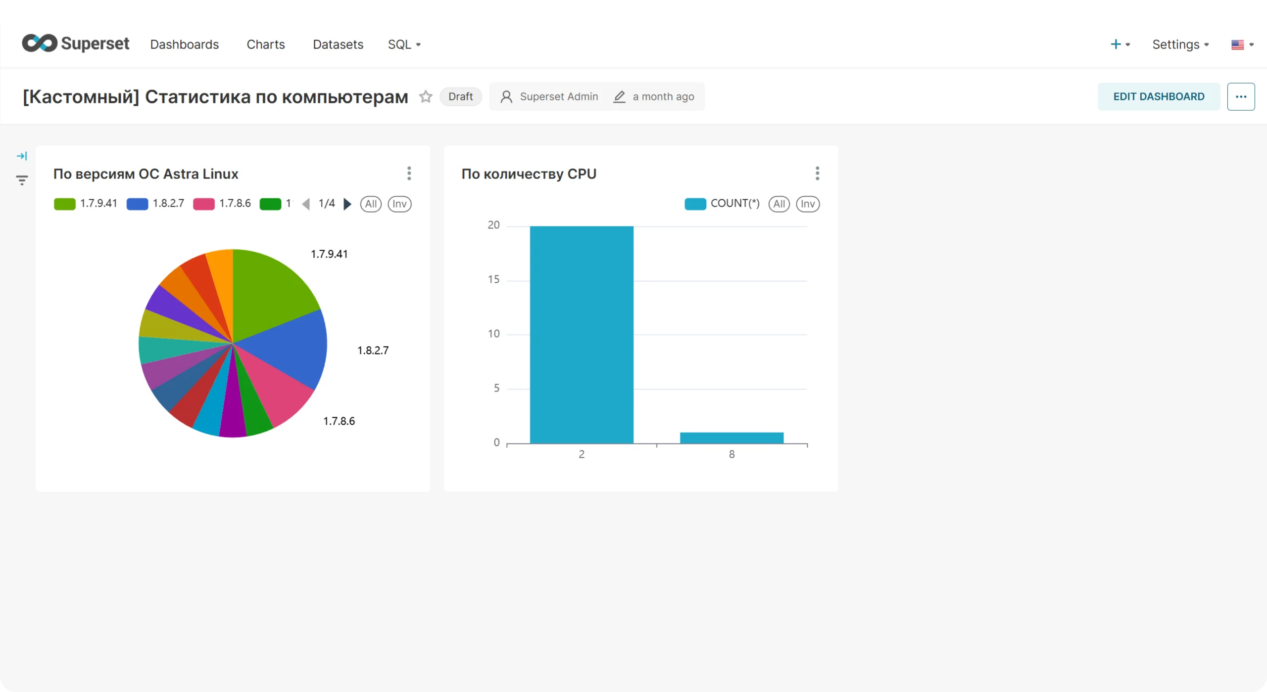This screenshot has width=1267, height=692.
Task: Click the Superset logo
Action: (75, 43)
